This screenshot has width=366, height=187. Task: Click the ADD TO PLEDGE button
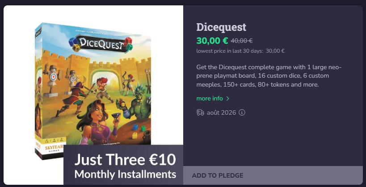click(x=273, y=175)
